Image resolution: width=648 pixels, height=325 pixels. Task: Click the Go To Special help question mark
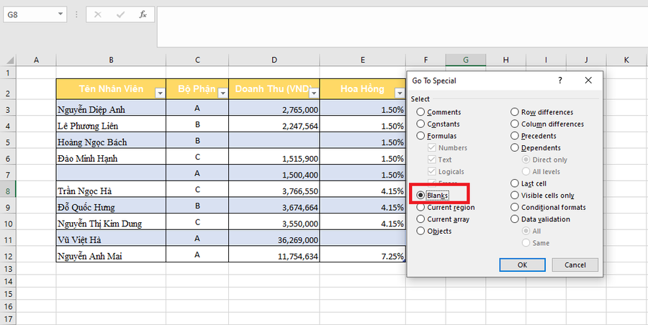(x=560, y=81)
